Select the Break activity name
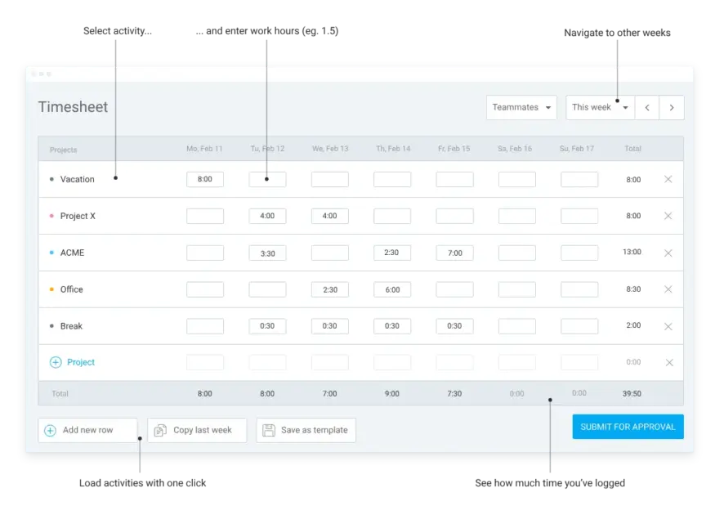Screen dimensions: 715x515 (x=71, y=325)
